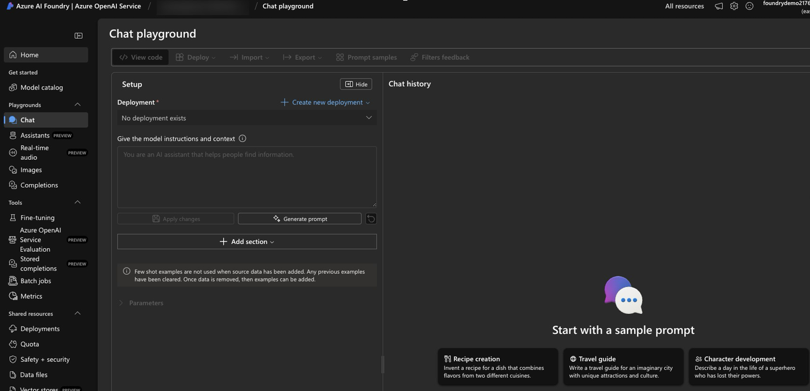Collapse the Playgrounds section chevron

click(78, 105)
